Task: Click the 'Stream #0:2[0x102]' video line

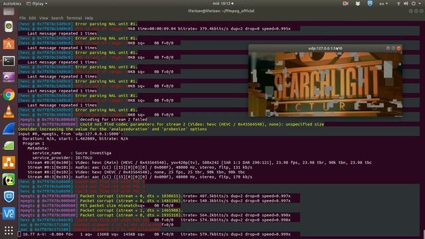Action: 136,172
